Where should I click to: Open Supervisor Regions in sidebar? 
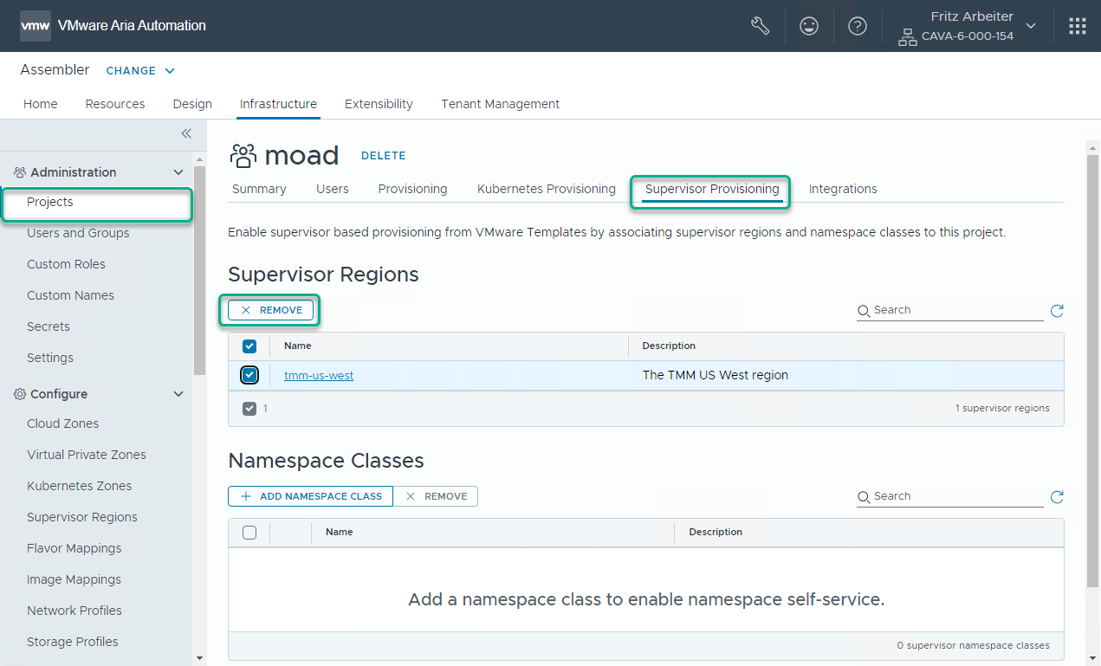click(82, 517)
